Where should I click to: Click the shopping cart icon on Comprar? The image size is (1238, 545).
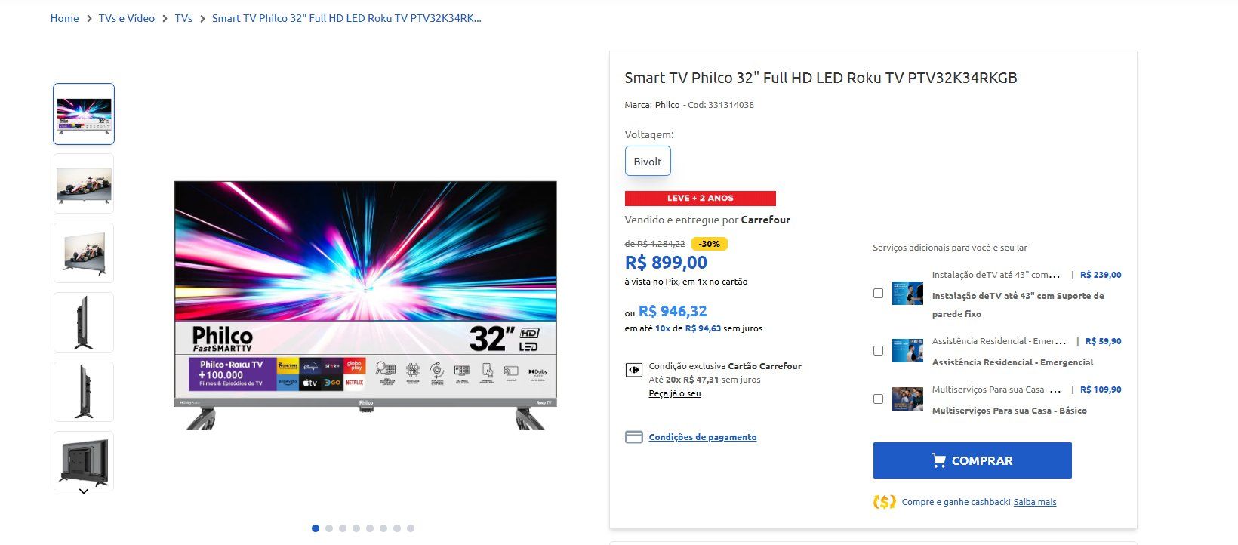[x=939, y=460]
